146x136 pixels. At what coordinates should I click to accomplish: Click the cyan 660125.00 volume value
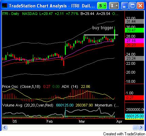point(65,105)
